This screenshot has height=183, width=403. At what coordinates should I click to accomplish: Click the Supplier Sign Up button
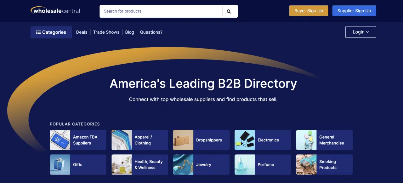354,11
